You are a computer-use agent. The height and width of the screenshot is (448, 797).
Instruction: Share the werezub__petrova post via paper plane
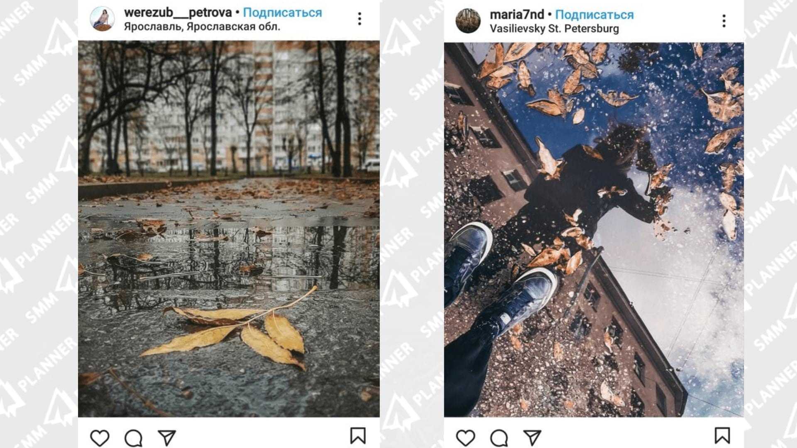tap(167, 438)
